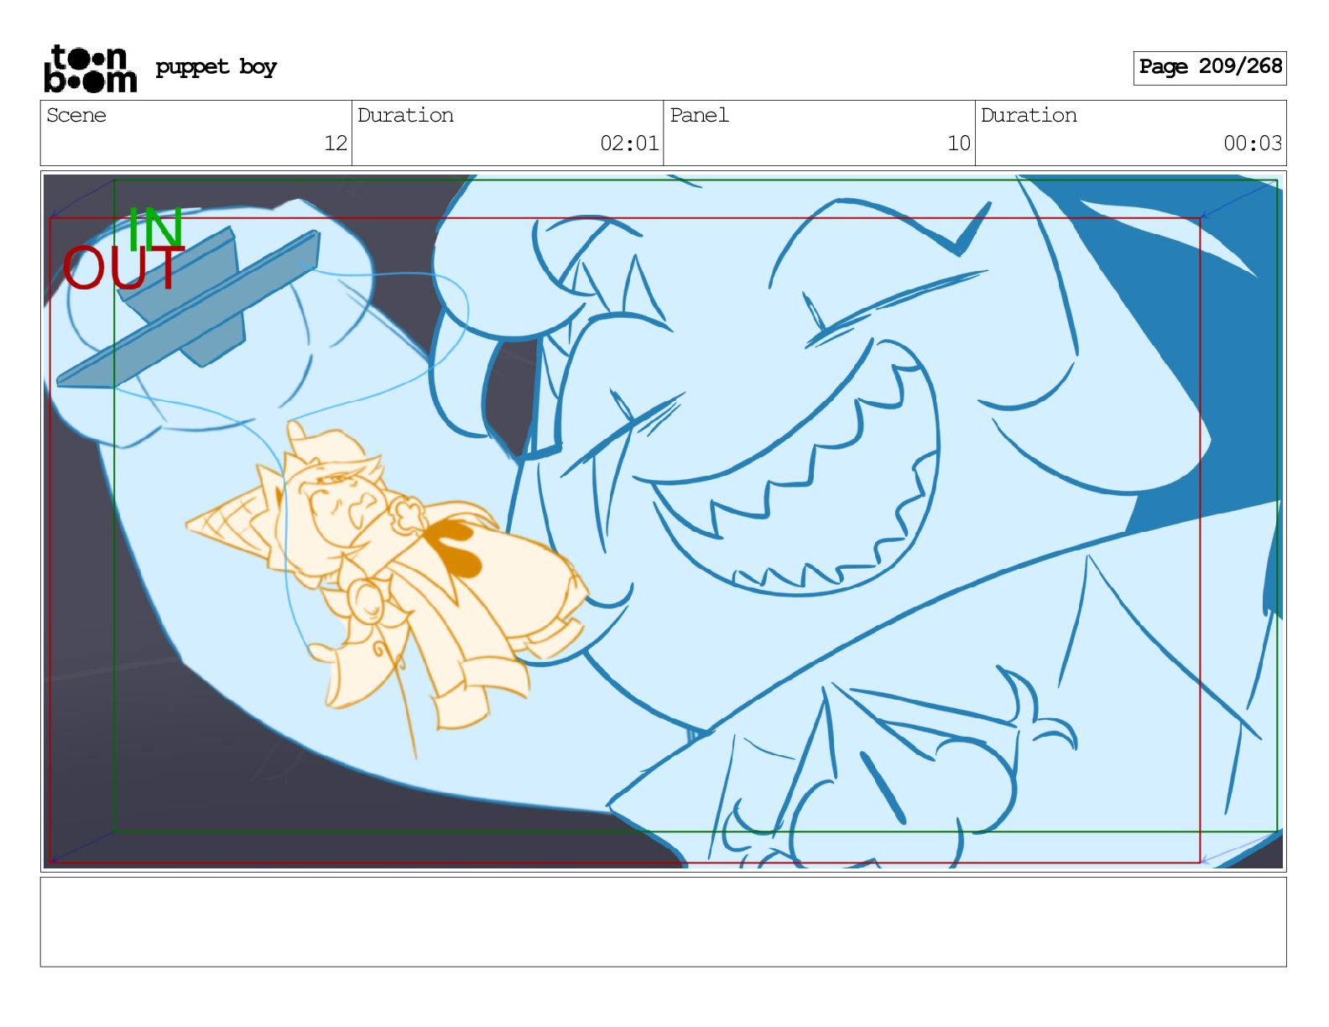The image size is (1329, 1027).
Task: Click the red 'OUT' camera label
Action: pos(122,268)
